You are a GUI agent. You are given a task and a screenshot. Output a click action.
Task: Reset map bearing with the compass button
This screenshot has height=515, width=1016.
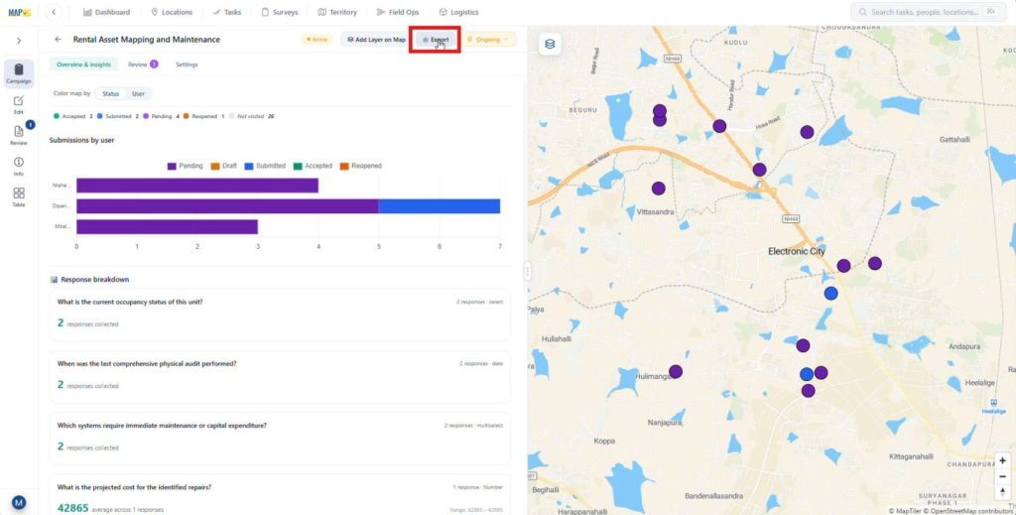1002,491
